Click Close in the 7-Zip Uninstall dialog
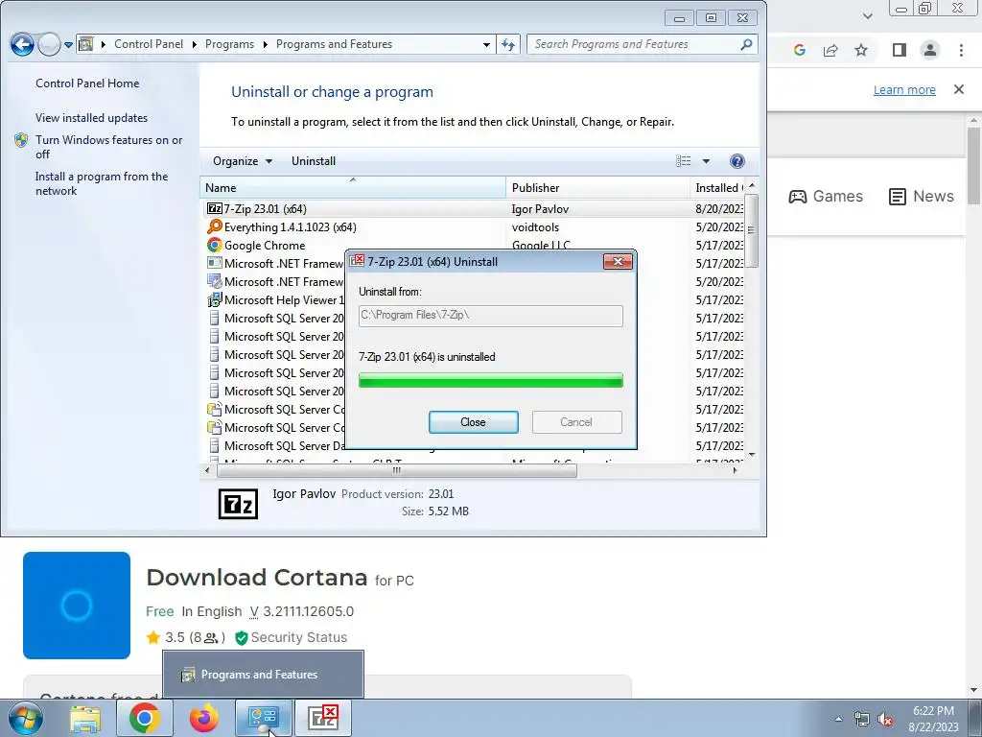The image size is (982, 737). coord(473,422)
